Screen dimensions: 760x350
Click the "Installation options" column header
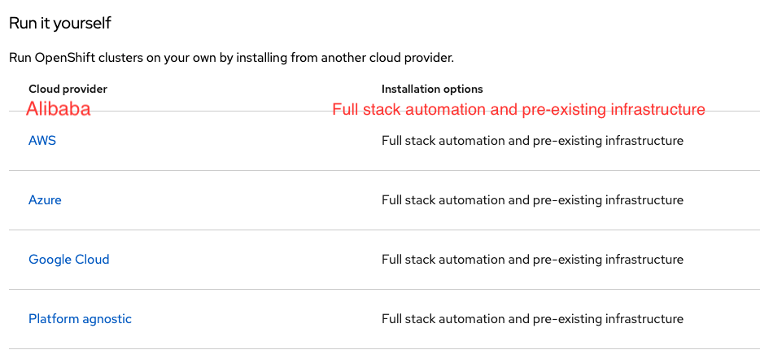432,89
